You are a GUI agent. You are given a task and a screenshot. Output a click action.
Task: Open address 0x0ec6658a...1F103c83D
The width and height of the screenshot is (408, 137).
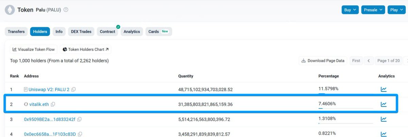(x=50, y=134)
